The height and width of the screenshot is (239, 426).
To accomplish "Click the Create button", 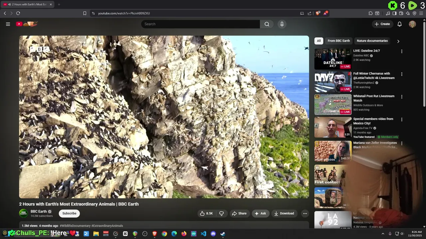I will 382,24.
